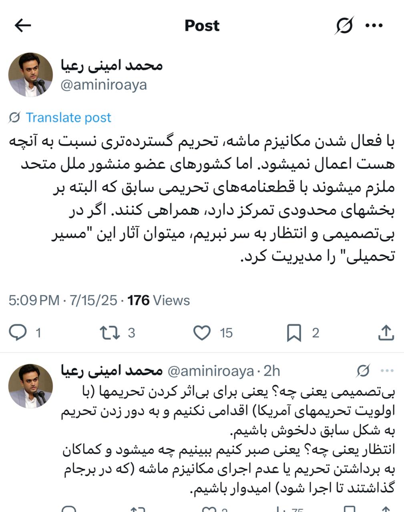
Task: Tap the share upload icon
Action: [x=386, y=332]
